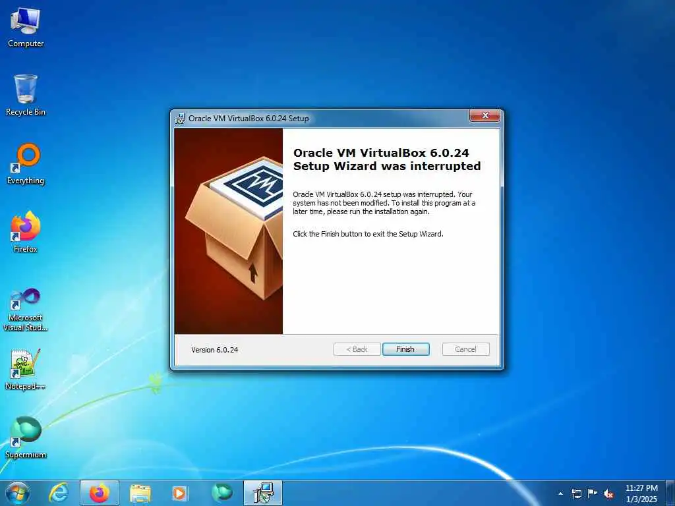
Task: Open Windows Media Player taskbar icon
Action: [179, 493]
